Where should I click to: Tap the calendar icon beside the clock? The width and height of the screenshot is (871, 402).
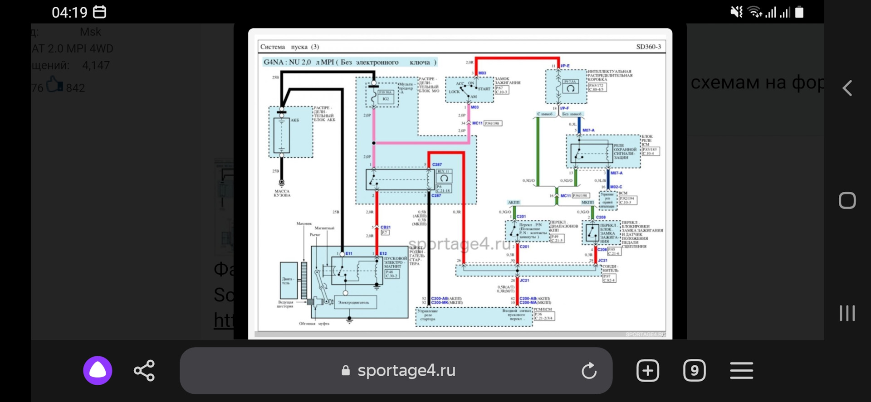[x=99, y=12]
